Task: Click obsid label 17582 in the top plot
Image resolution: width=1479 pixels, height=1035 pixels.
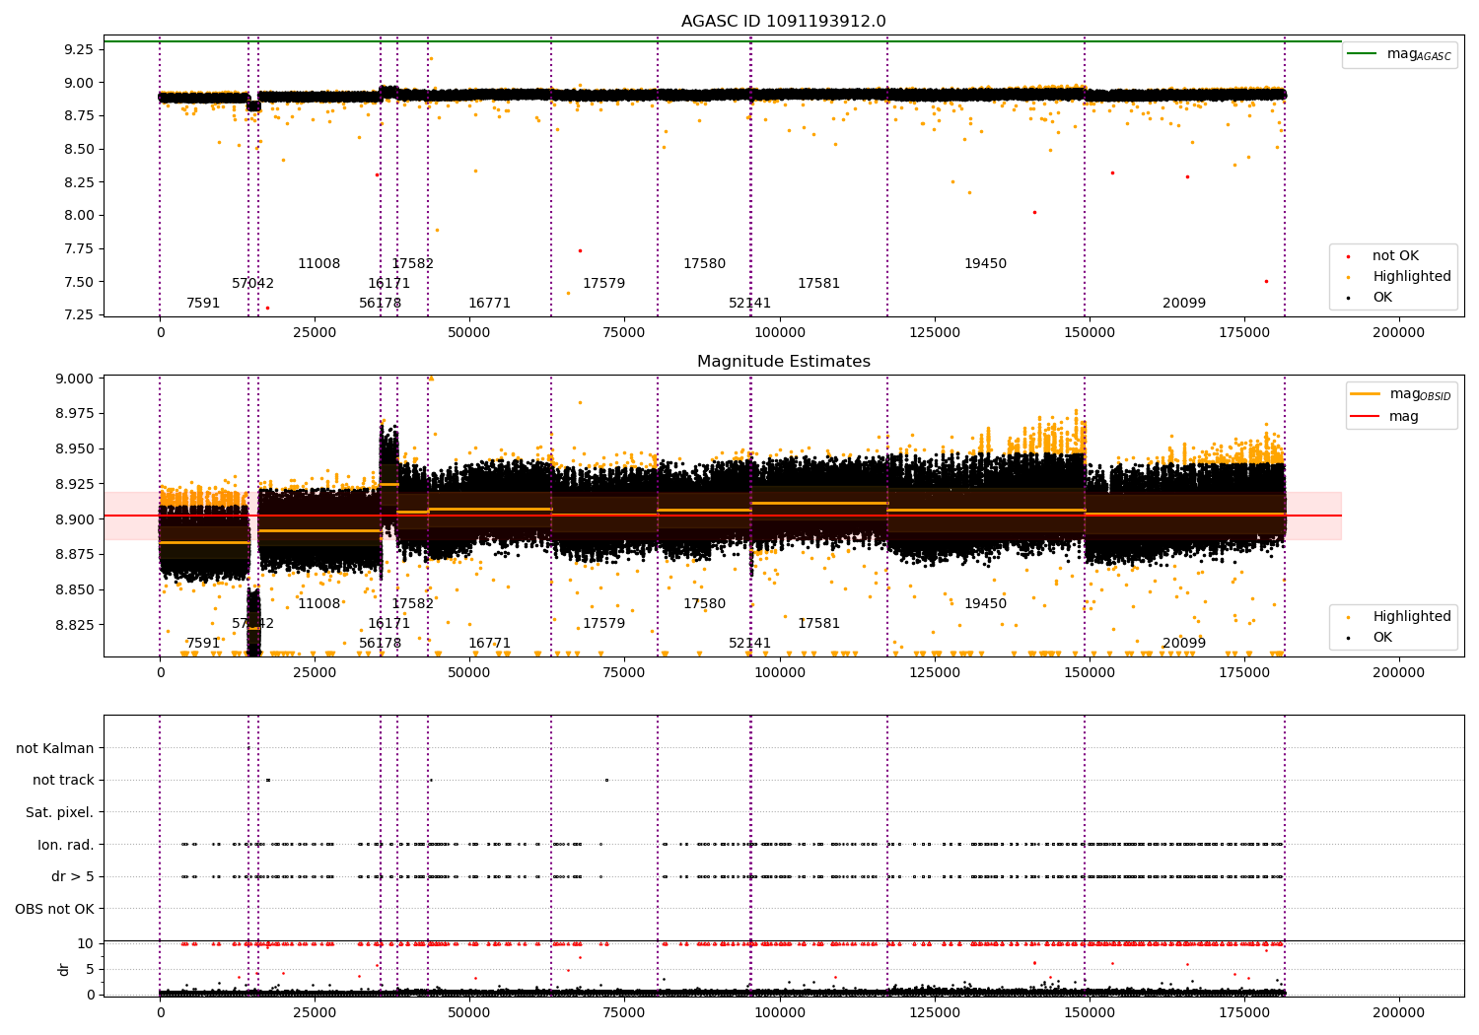Action: (413, 263)
